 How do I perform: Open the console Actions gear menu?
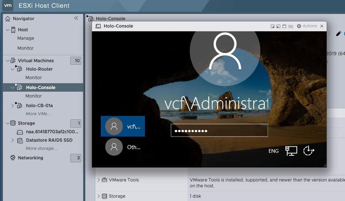(x=307, y=26)
